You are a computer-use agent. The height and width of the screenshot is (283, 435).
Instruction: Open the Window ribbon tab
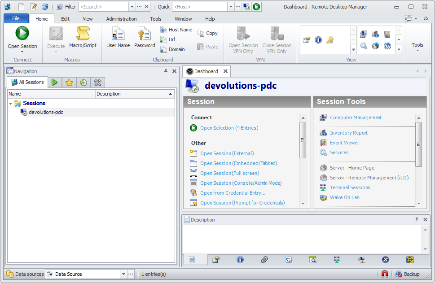coord(183,19)
